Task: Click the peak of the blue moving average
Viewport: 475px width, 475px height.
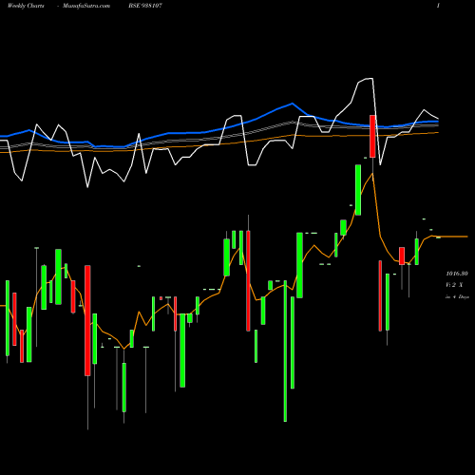Action: pyautogui.click(x=292, y=104)
